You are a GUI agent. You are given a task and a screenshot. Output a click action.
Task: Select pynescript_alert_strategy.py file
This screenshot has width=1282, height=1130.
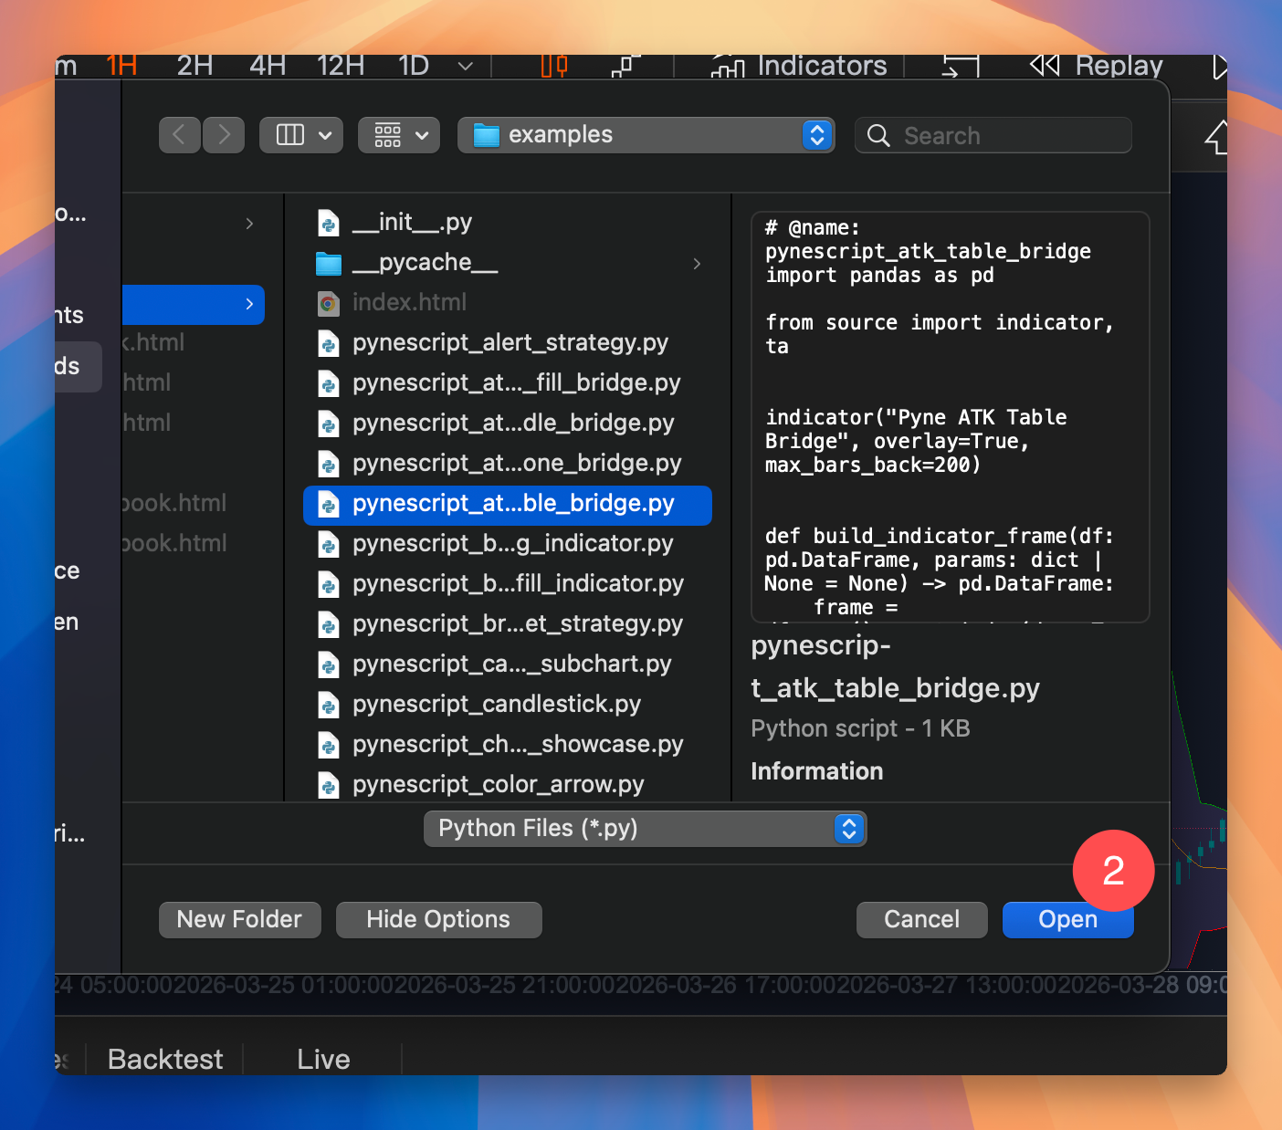(x=510, y=343)
